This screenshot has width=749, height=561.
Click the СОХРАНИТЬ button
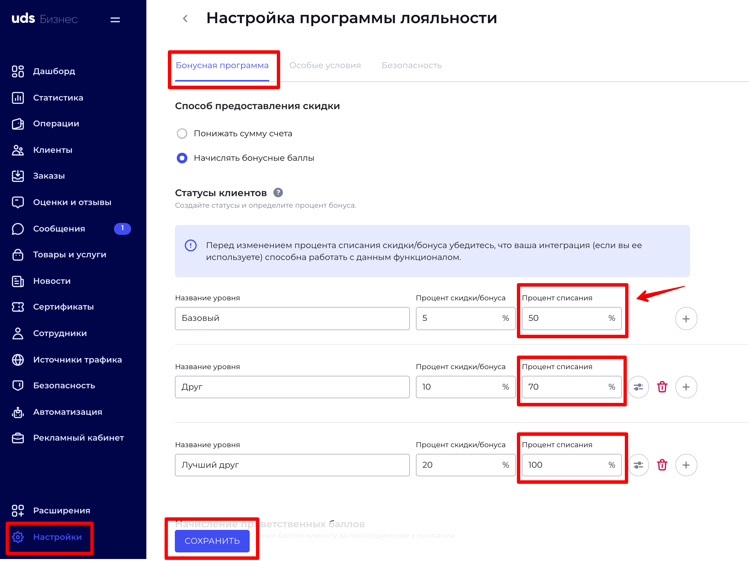click(x=212, y=541)
